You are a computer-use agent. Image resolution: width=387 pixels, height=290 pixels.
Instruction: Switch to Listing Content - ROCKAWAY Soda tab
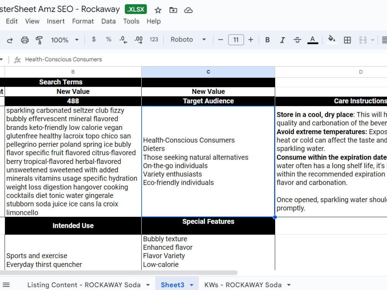[84, 285]
